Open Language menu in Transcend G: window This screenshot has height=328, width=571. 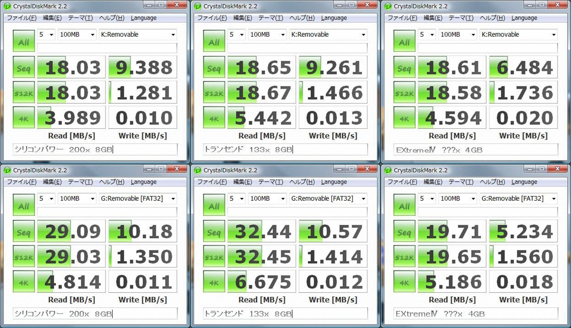(334, 182)
